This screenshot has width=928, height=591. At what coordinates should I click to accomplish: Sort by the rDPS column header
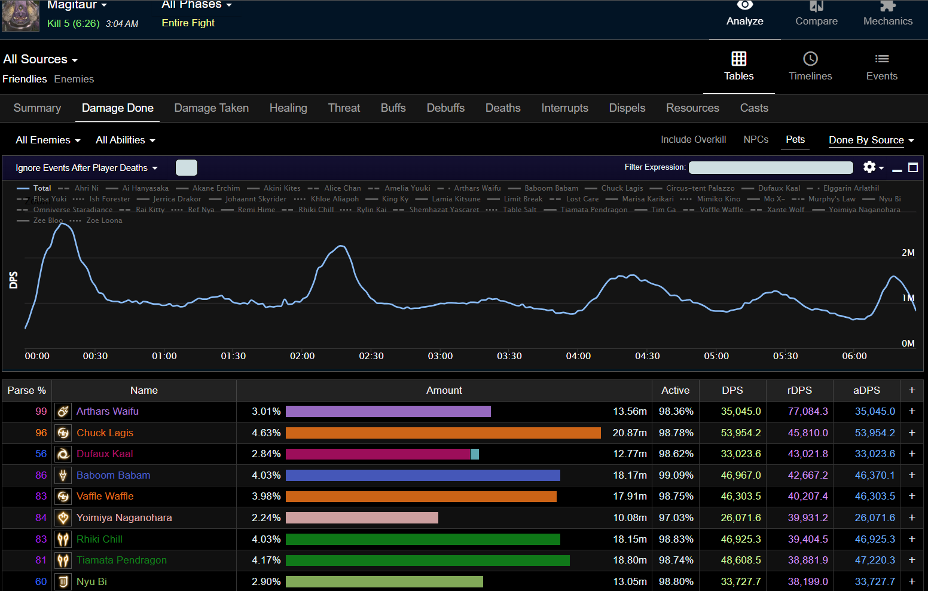click(799, 390)
